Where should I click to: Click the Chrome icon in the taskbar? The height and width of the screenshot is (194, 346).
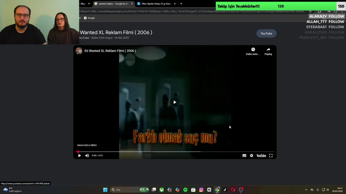coord(217,190)
